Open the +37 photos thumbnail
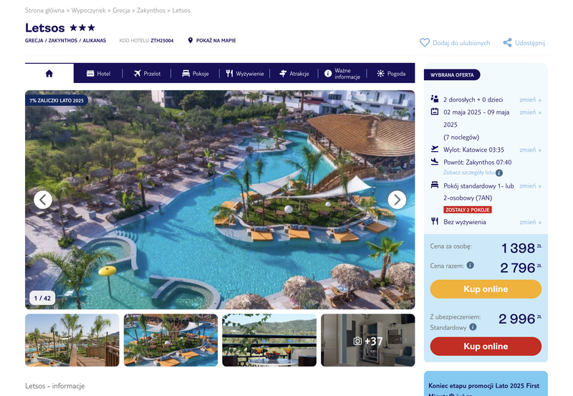The width and height of the screenshot is (573, 396). coord(367,340)
